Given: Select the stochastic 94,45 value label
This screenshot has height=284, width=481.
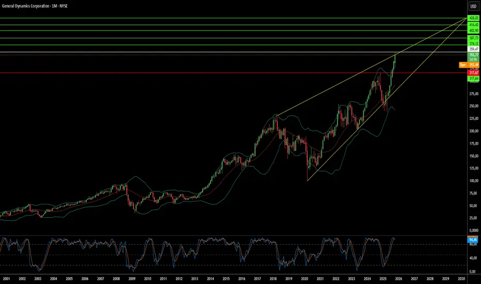Looking at the screenshot, I should (x=473, y=240).
